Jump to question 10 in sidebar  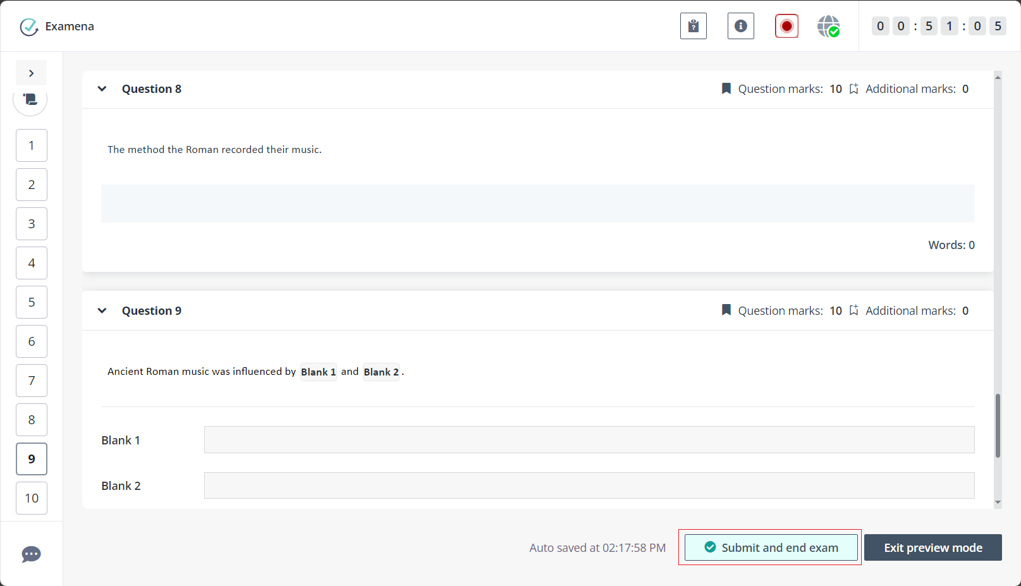pyautogui.click(x=32, y=498)
